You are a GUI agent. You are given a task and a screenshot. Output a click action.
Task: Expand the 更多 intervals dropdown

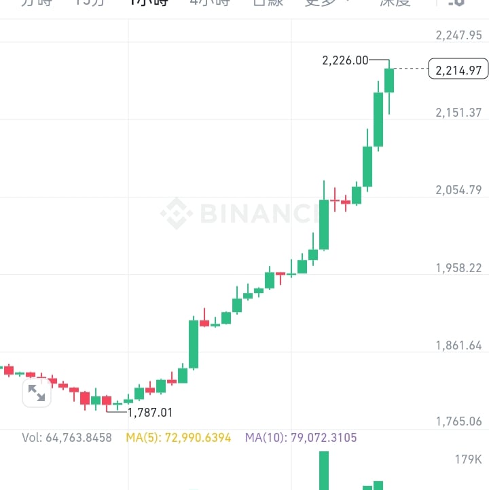click(x=327, y=3)
